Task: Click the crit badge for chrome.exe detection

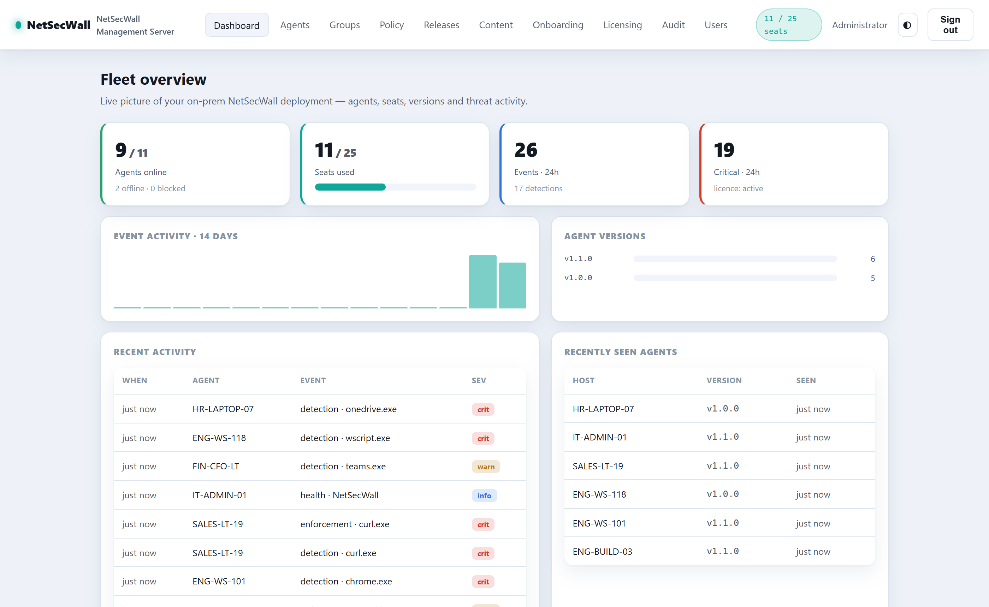Action: (x=483, y=582)
